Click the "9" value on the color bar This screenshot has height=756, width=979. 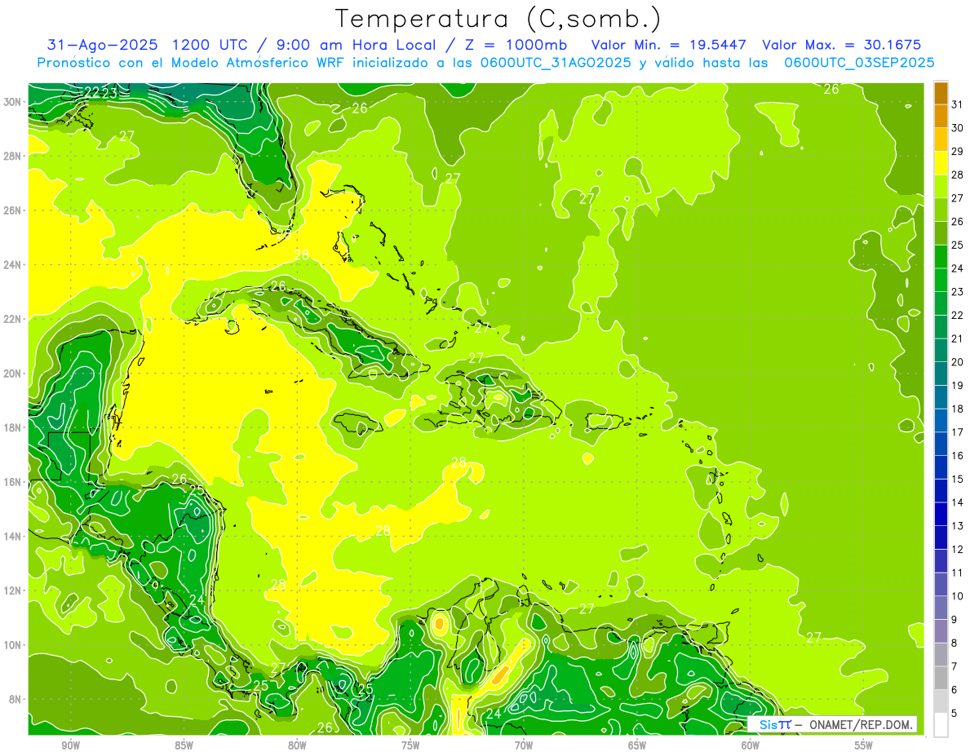coord(955,620)
